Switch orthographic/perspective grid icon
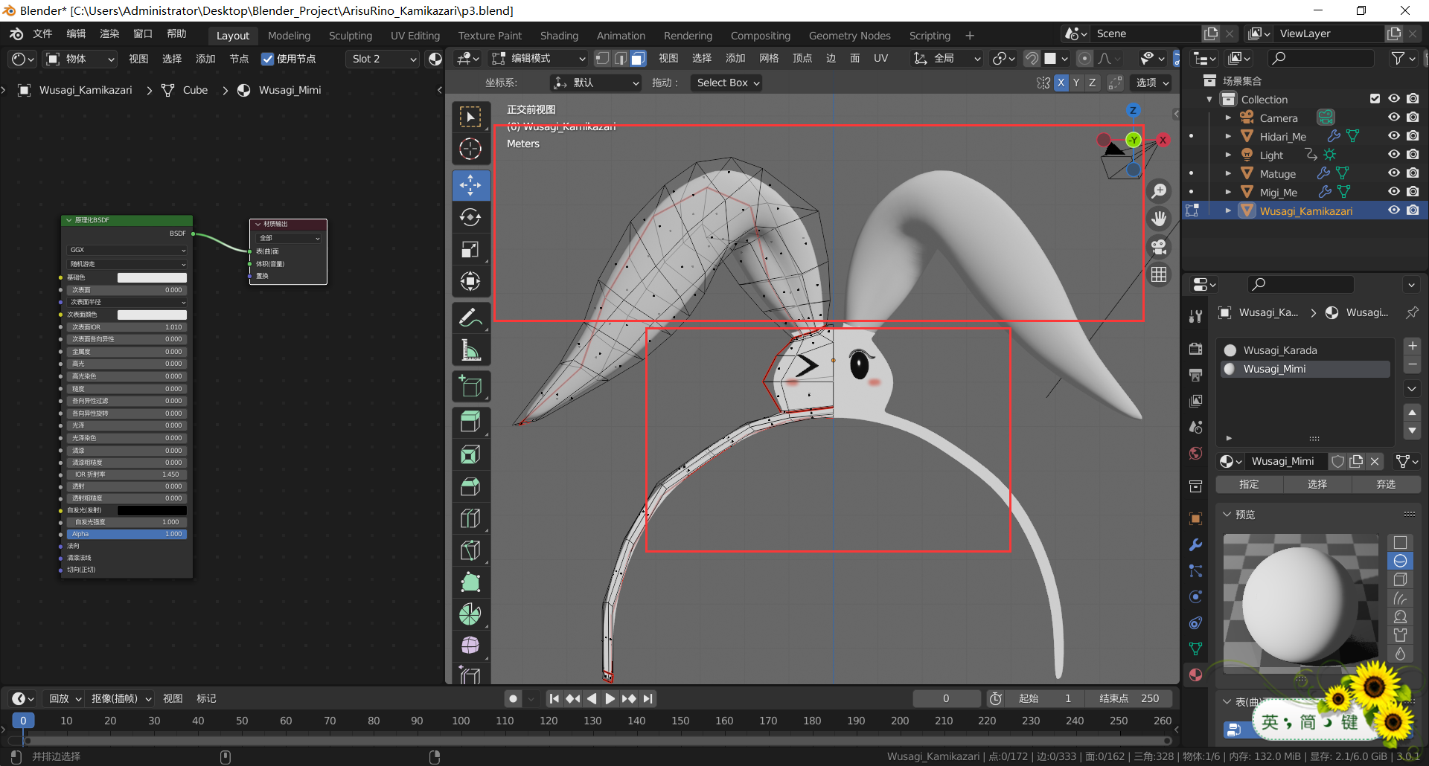 pos(1159,274)
